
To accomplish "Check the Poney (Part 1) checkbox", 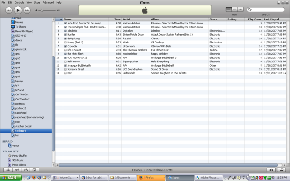I will pos(65,43).
